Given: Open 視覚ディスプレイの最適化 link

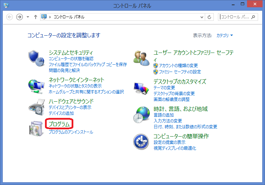Looking at the screenshot, I should pos(175,148).
